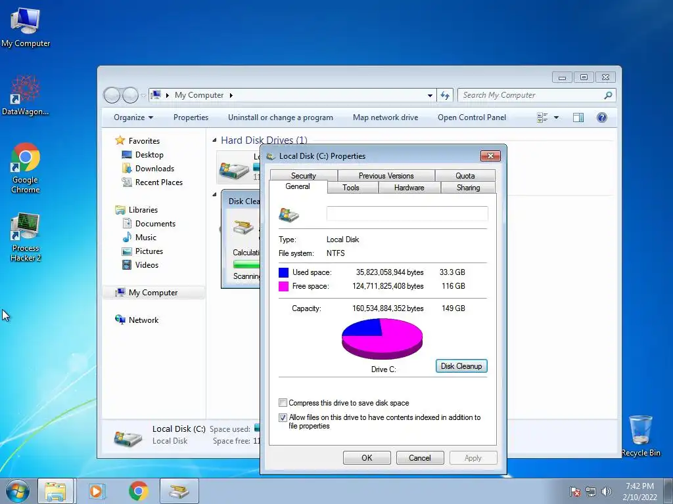Viewport: 673px width, 504px height.
Task: Click Map network drive
Action: [x=385, y=117]
